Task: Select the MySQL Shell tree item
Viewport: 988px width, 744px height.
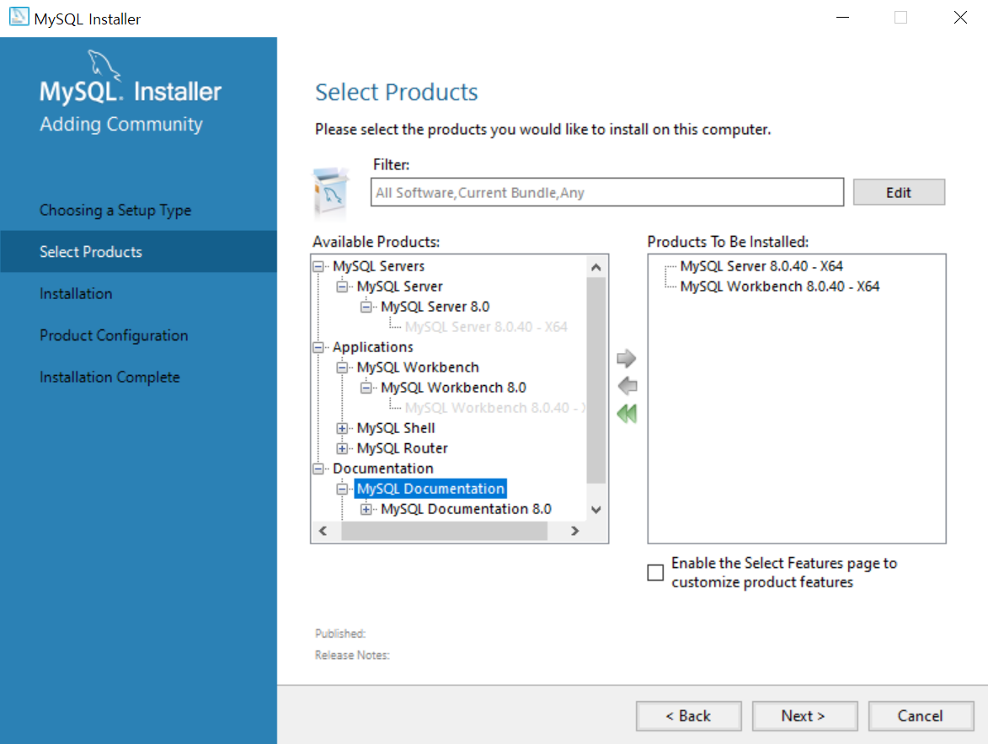Action: click(x=396, y=428)
